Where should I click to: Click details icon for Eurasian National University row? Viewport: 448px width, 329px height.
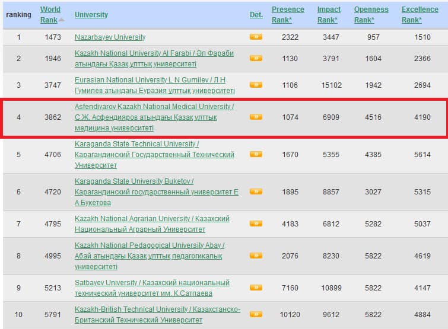pos(256,85)
